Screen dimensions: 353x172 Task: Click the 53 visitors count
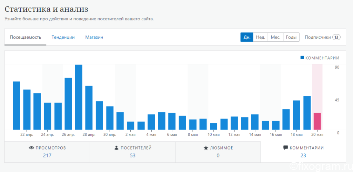(x=133, y=155)
